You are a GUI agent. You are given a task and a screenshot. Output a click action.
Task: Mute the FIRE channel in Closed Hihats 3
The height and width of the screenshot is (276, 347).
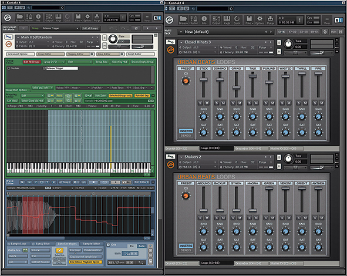(x=322, y=103)
